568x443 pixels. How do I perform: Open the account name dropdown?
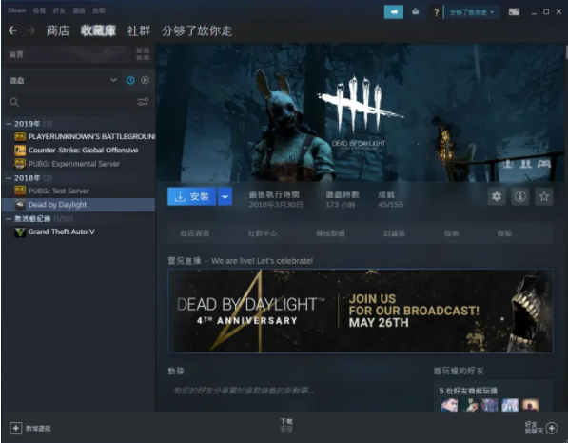tap(472, 12)
